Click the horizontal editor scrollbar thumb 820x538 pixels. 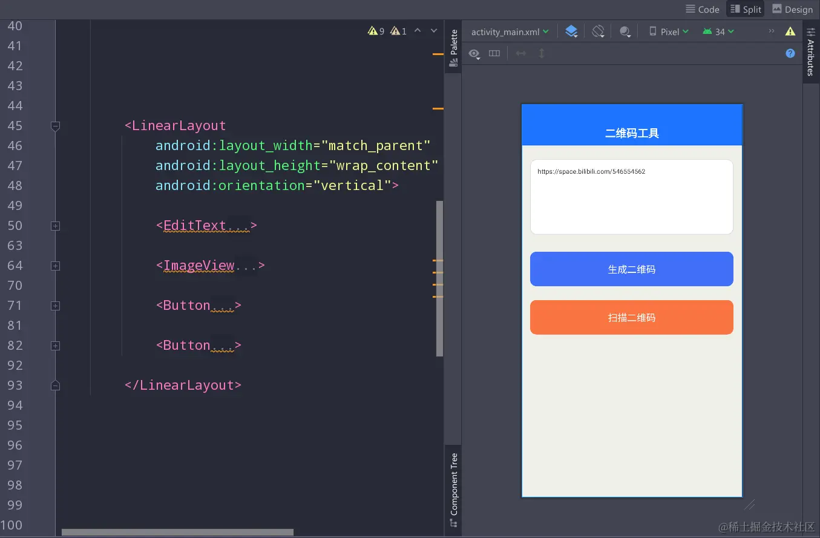click(x=177, y=533)
